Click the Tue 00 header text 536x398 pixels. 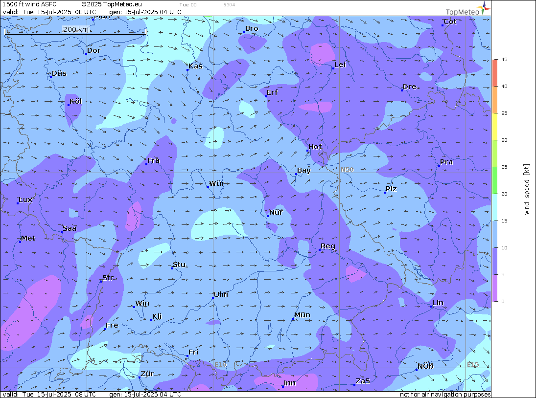188,5
